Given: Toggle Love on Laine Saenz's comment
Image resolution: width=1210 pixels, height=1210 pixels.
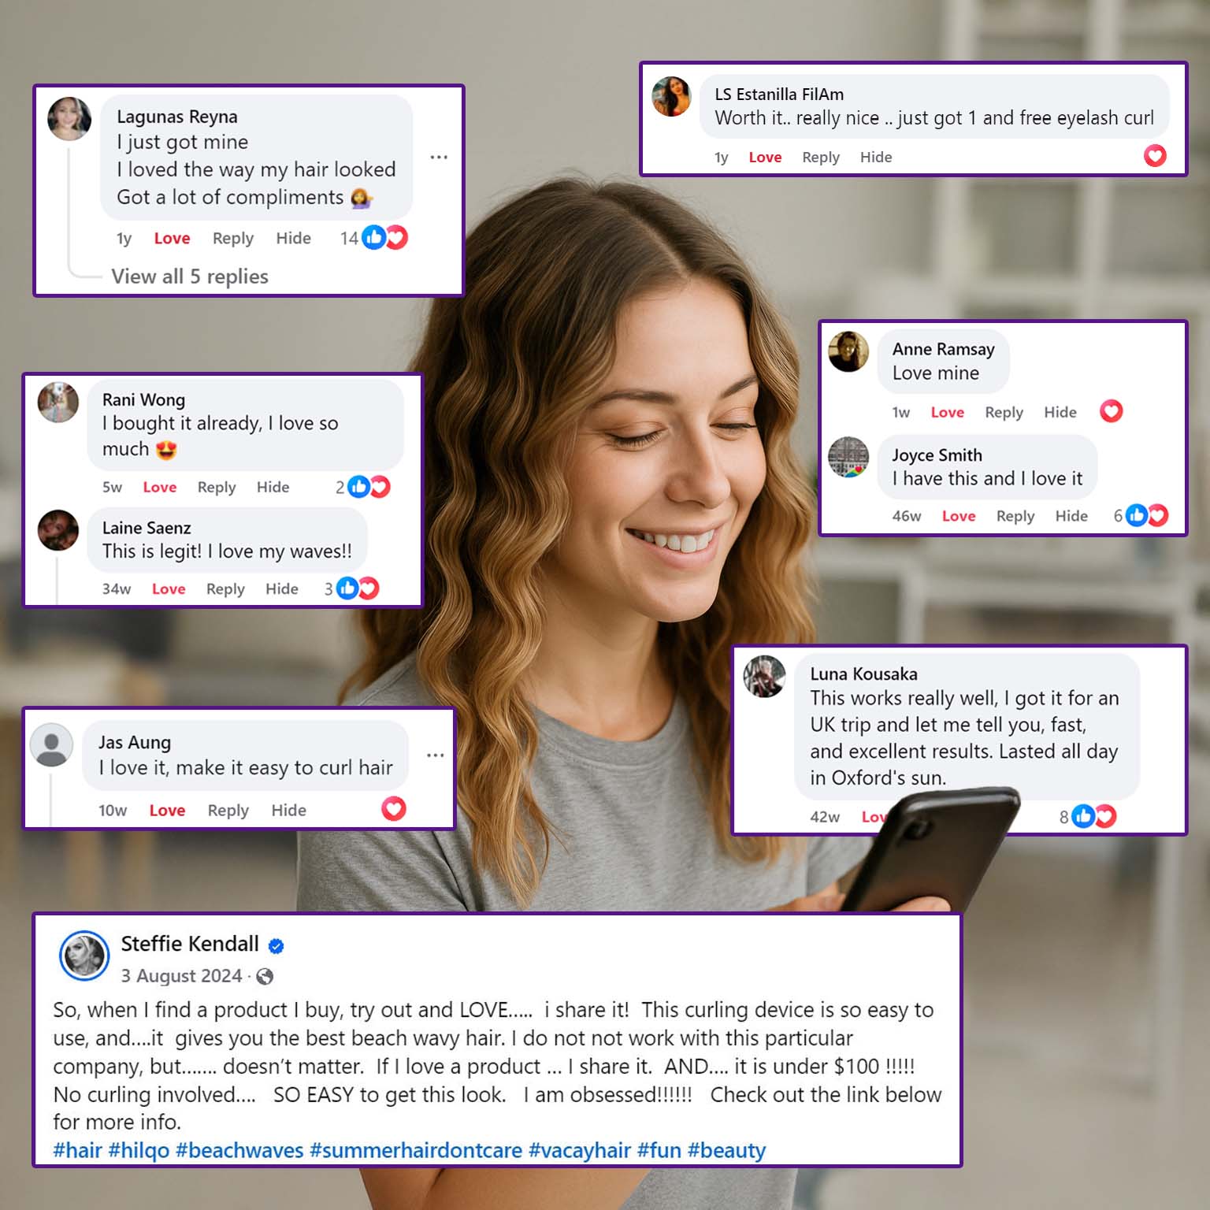Looking at the screenshot, I should point(169,588).
